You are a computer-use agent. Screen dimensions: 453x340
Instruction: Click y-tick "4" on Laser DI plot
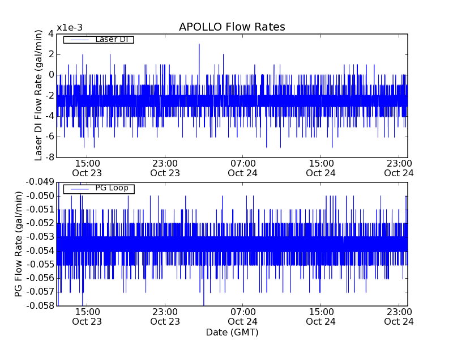point(51,34)
